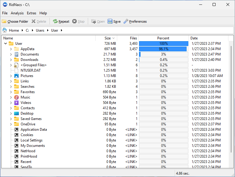Expand the AppData folder

[x=11, y=49]
